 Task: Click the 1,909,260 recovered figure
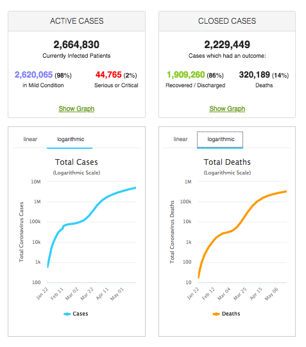185,75
